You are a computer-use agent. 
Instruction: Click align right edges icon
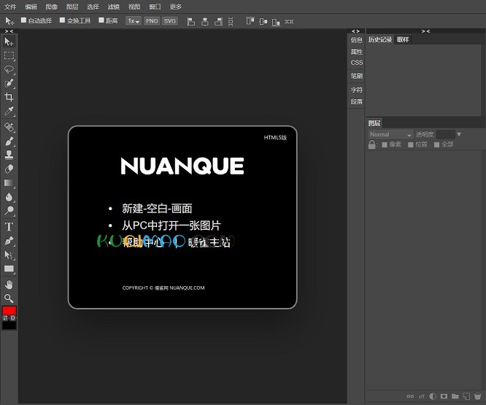click(x=218, y=21)
